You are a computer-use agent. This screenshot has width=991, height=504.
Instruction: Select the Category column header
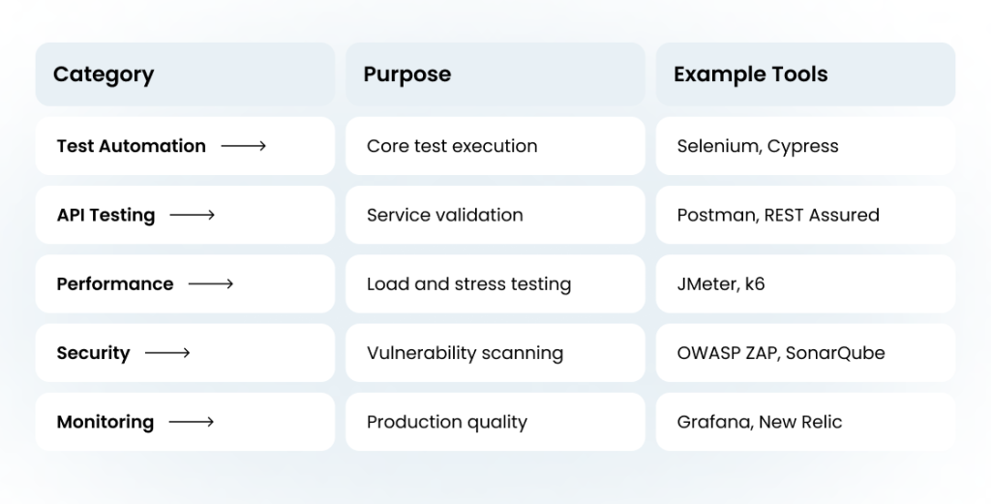pyautogui.click(x=185, y=74)
